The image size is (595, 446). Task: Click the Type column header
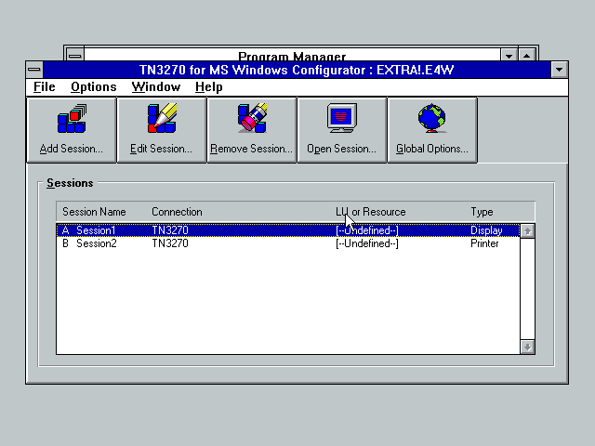coord(482,212)
